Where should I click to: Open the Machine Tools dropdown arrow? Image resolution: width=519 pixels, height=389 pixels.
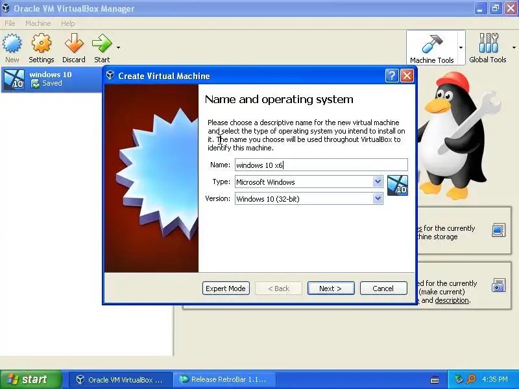pos(461,47)
